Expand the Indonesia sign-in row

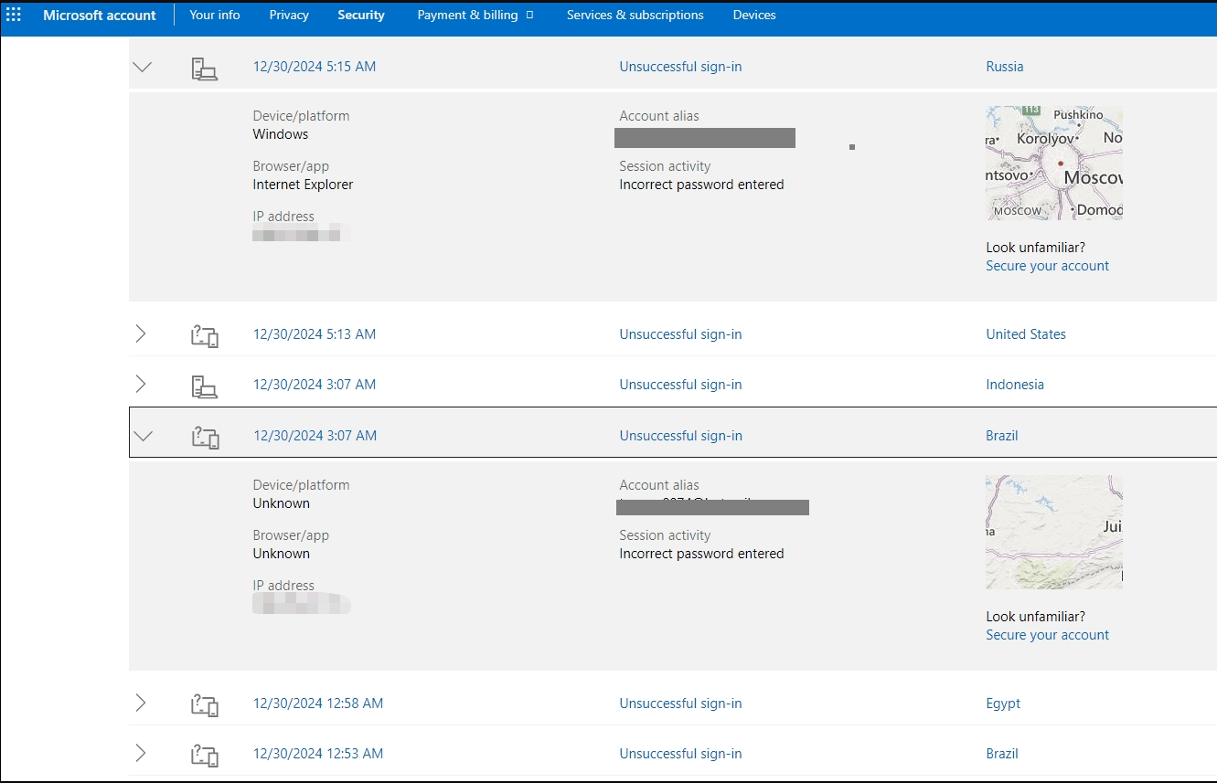coord(141,385)
